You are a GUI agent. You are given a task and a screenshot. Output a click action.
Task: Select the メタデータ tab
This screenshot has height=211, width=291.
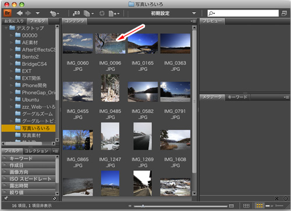(212, 97)
